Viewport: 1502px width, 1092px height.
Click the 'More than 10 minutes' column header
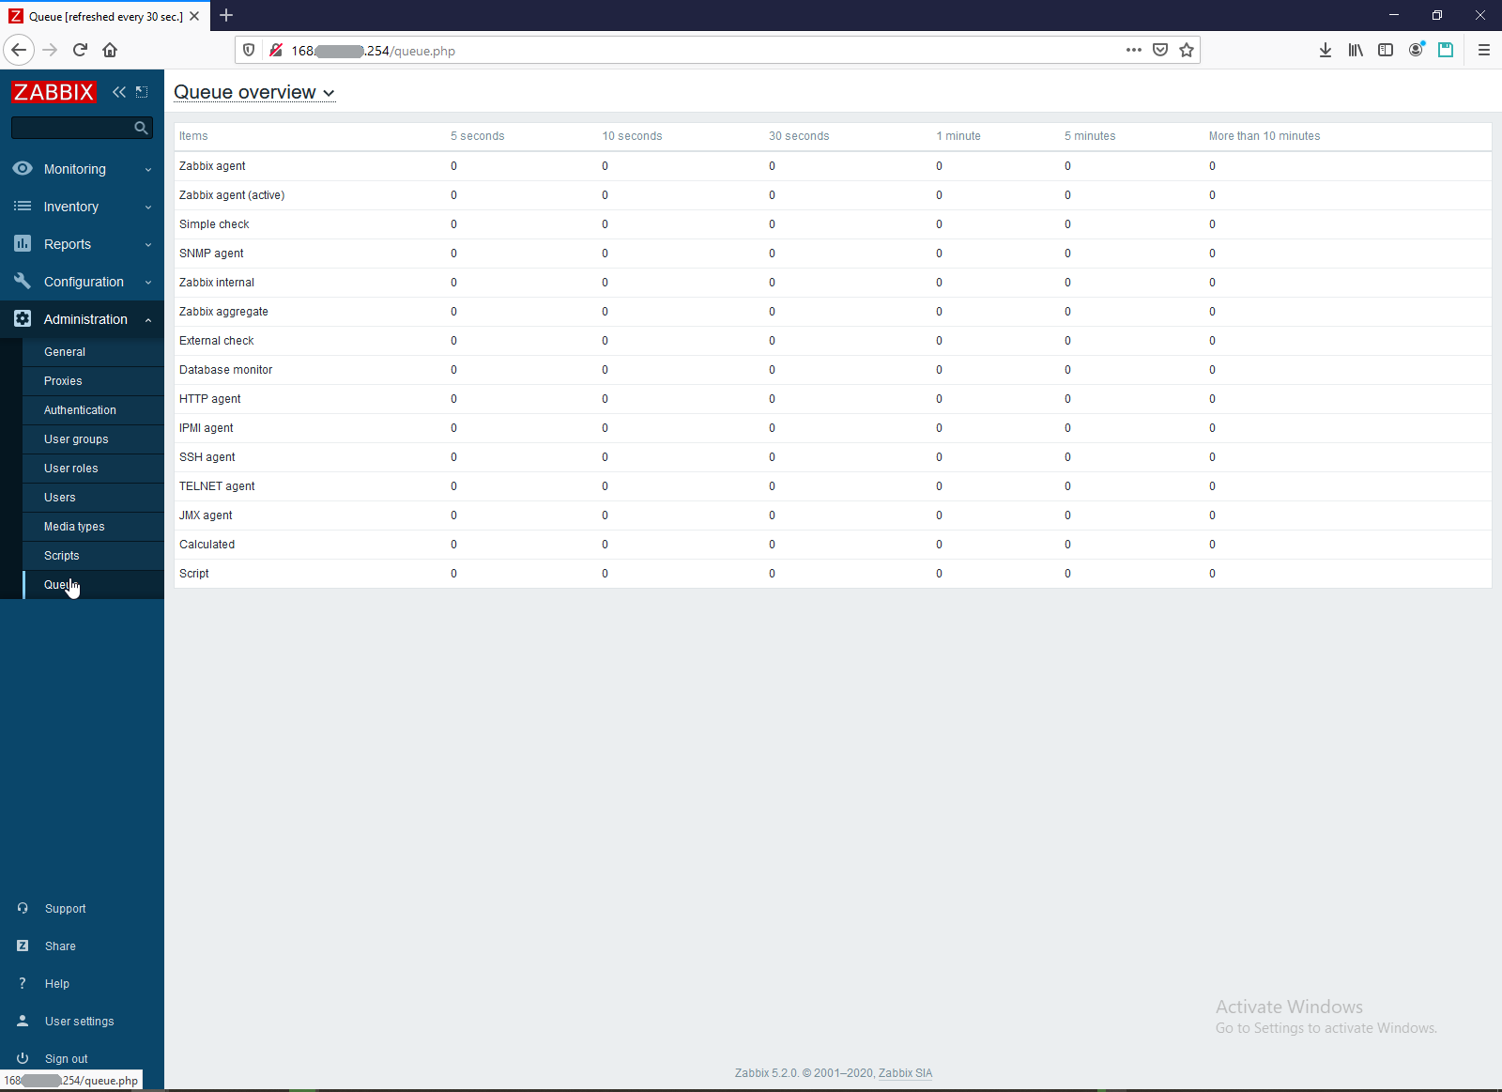coord(1264,136)
